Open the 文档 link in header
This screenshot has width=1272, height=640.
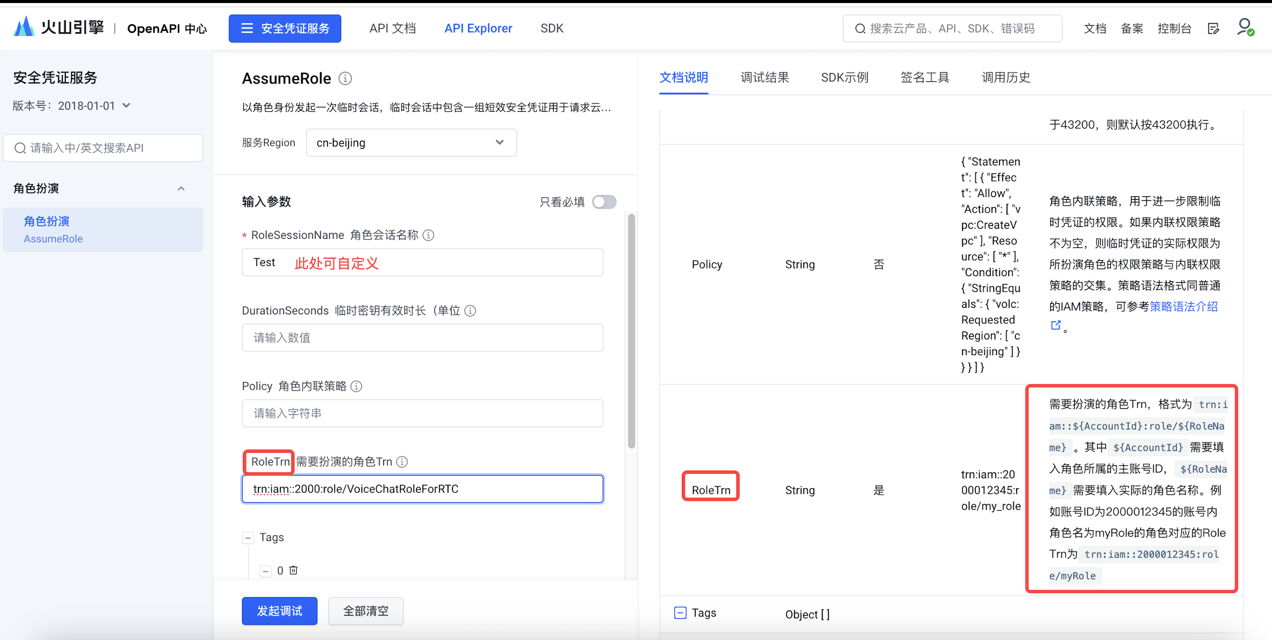tap(1095, 29)
